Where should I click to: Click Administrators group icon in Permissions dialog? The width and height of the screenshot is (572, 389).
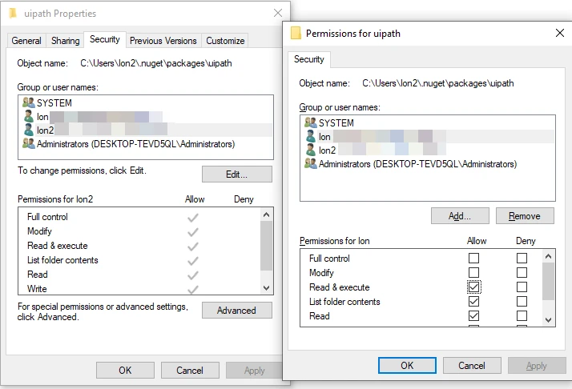[311, 164]
